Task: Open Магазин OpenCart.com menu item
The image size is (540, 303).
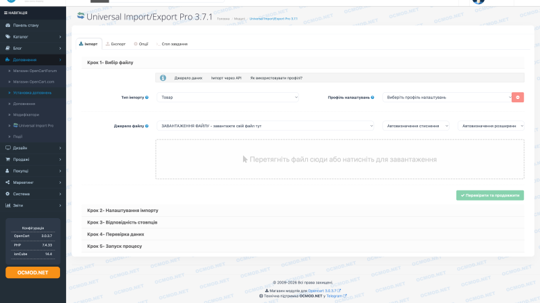Action: click(33, 81)
